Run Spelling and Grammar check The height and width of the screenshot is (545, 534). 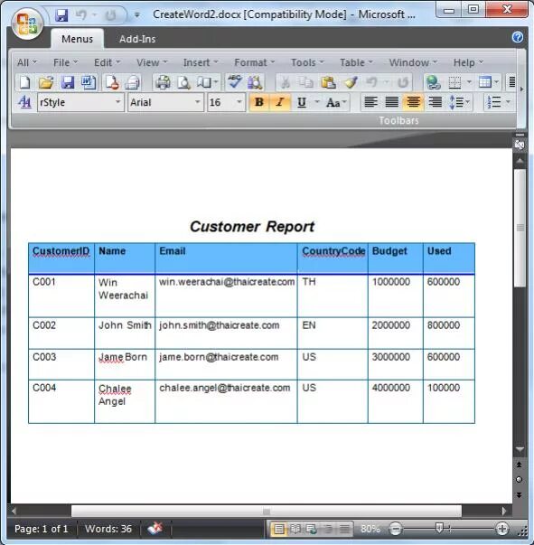(x=235, y=82)
